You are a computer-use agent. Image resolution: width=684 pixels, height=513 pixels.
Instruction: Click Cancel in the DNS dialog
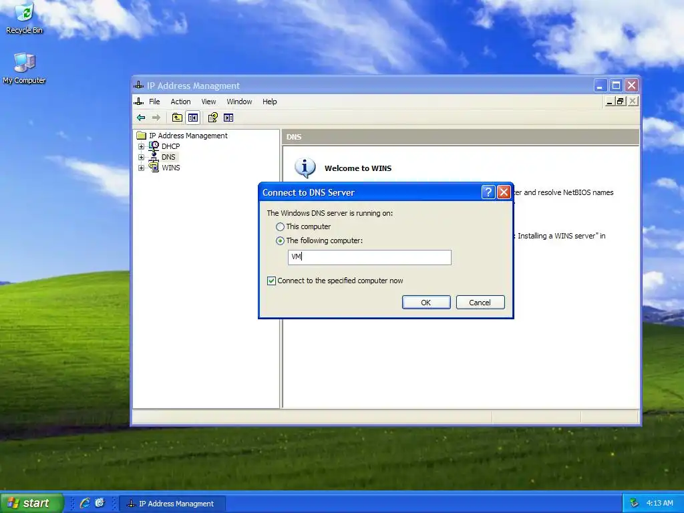coord(480,303)
